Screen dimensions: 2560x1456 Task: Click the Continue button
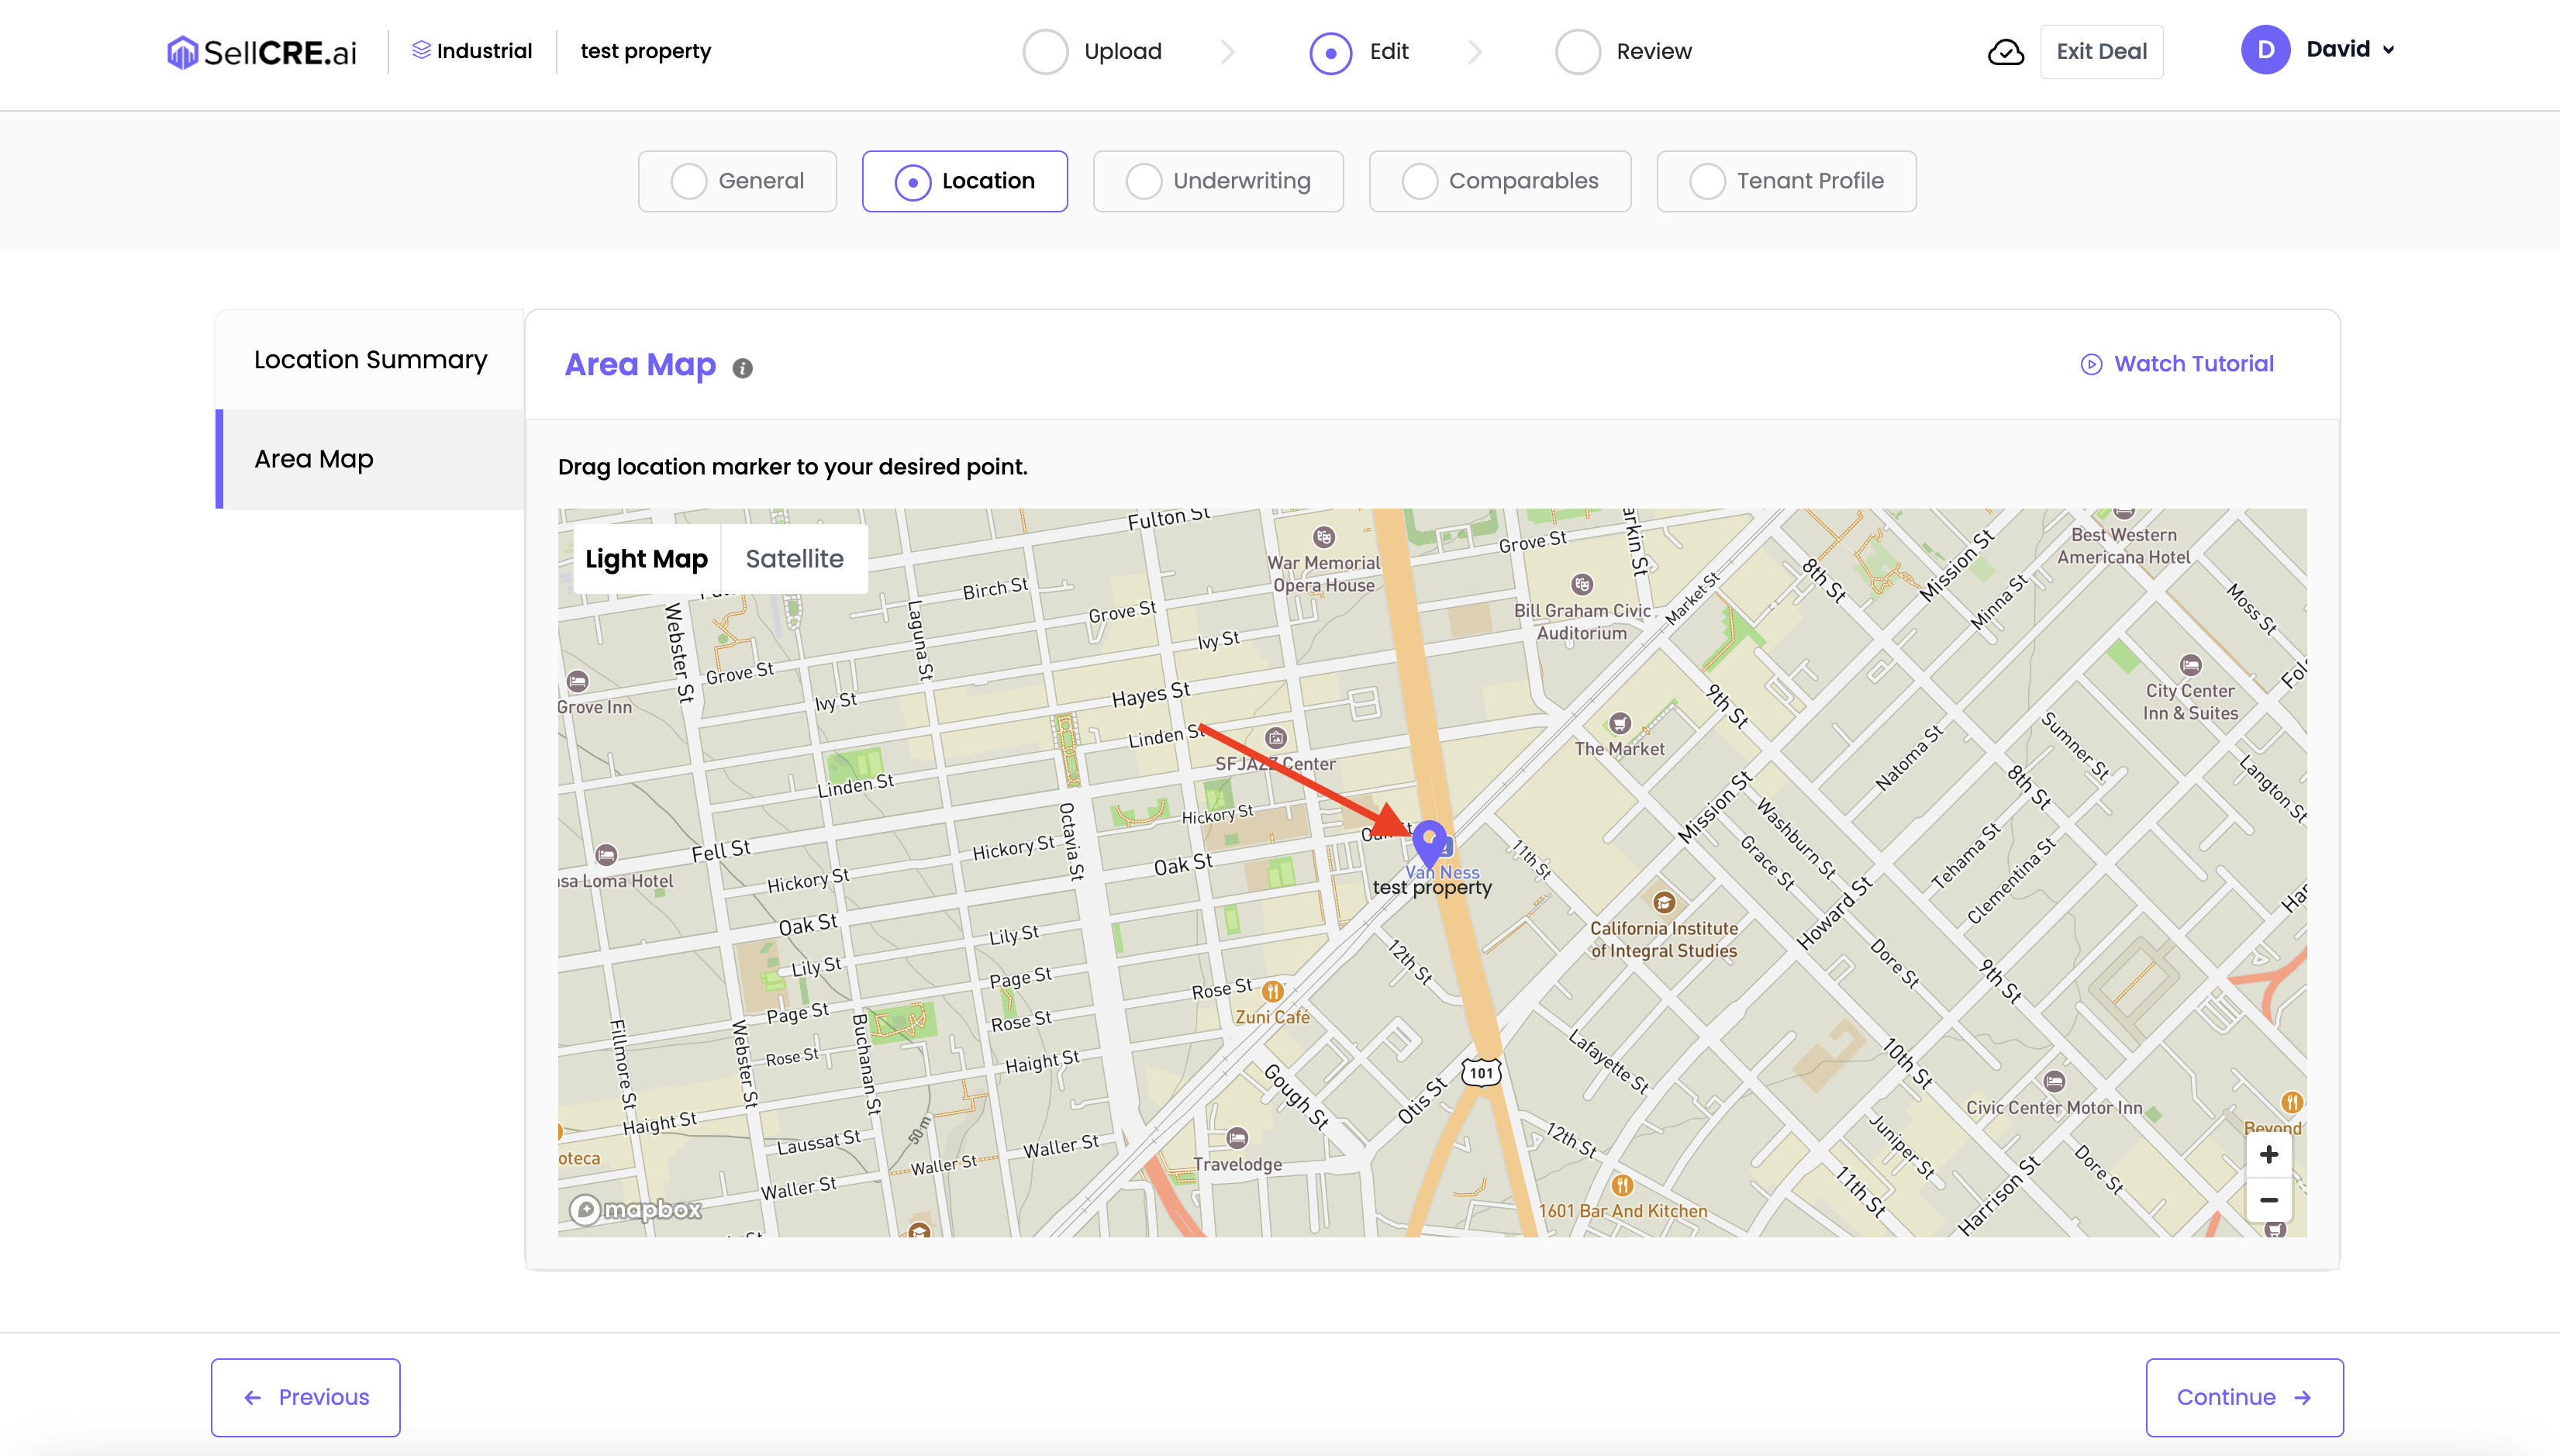click(2244, 1397)
